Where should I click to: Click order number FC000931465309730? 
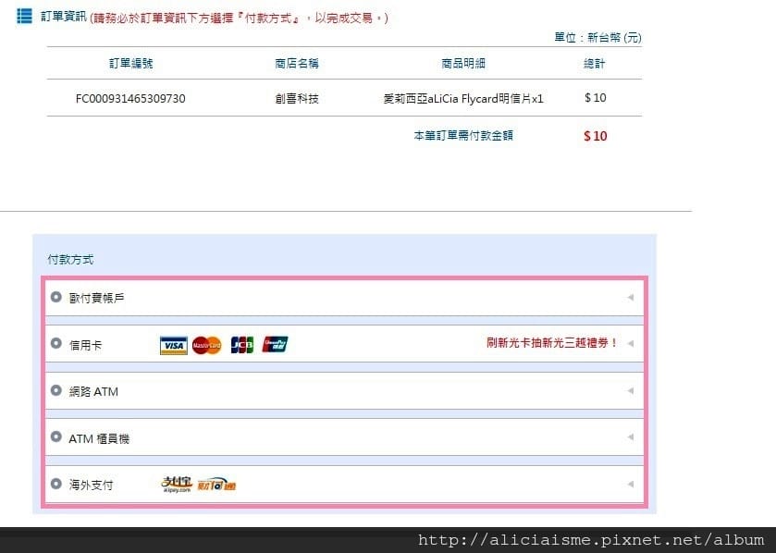[x=130, y=98]
